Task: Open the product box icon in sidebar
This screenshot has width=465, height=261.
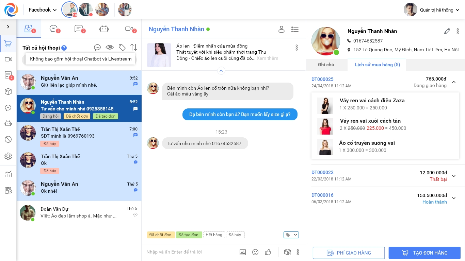Action: coord(8,92)
